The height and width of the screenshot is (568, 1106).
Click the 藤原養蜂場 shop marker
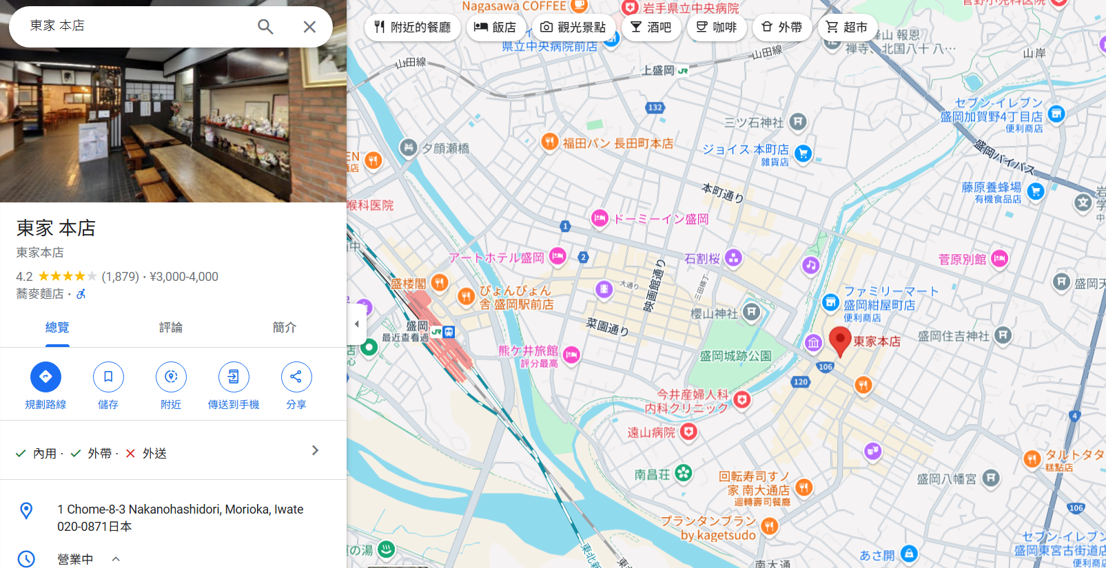tap(1036, 191)
